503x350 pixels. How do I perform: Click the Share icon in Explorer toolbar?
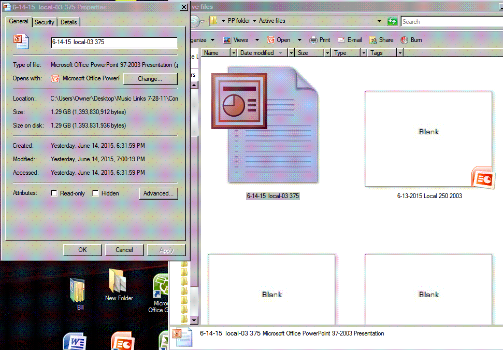pos(373,40)
